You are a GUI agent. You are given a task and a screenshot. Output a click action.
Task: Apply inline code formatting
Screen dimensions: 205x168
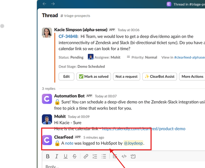[124, 156]
